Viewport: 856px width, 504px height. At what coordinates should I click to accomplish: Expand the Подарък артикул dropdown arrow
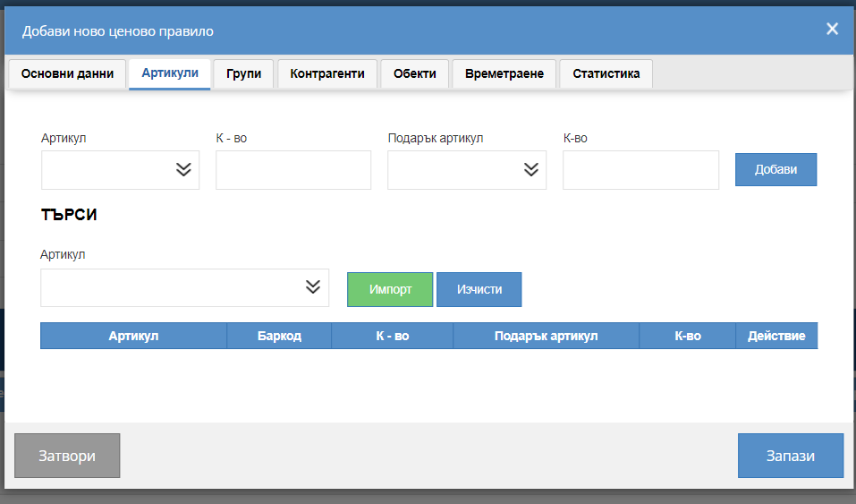click(x=531, y=169)
